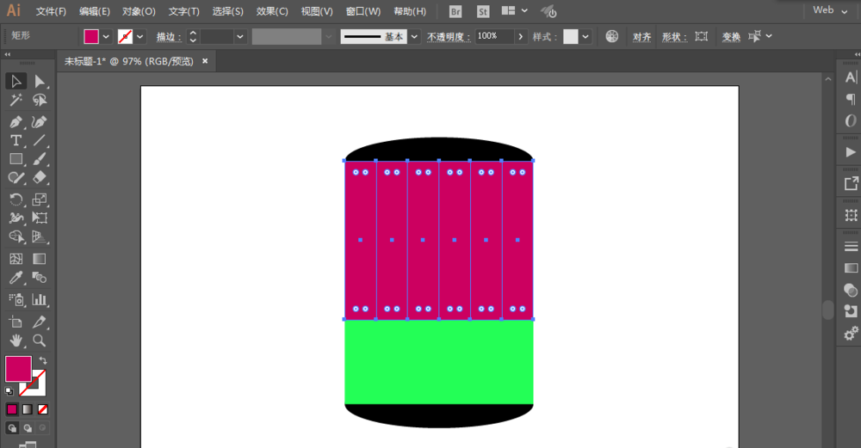Open the fill color dropdown in control bar
861x448 pixels.
[106, 37]
